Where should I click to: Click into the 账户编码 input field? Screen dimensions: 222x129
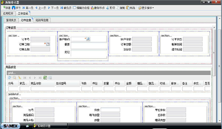78,39
